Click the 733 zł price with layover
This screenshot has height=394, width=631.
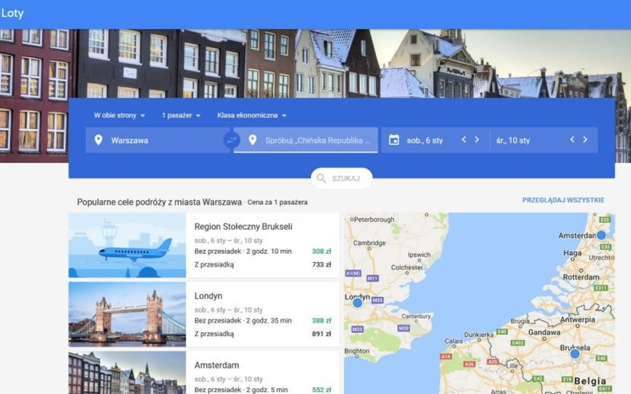321,264
